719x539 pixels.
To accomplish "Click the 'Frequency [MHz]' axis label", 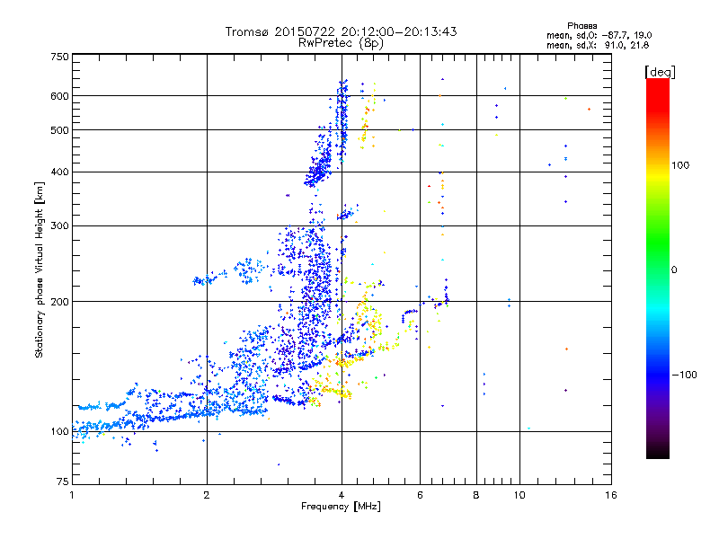I will pyautogui.click(x=341, y=507).
